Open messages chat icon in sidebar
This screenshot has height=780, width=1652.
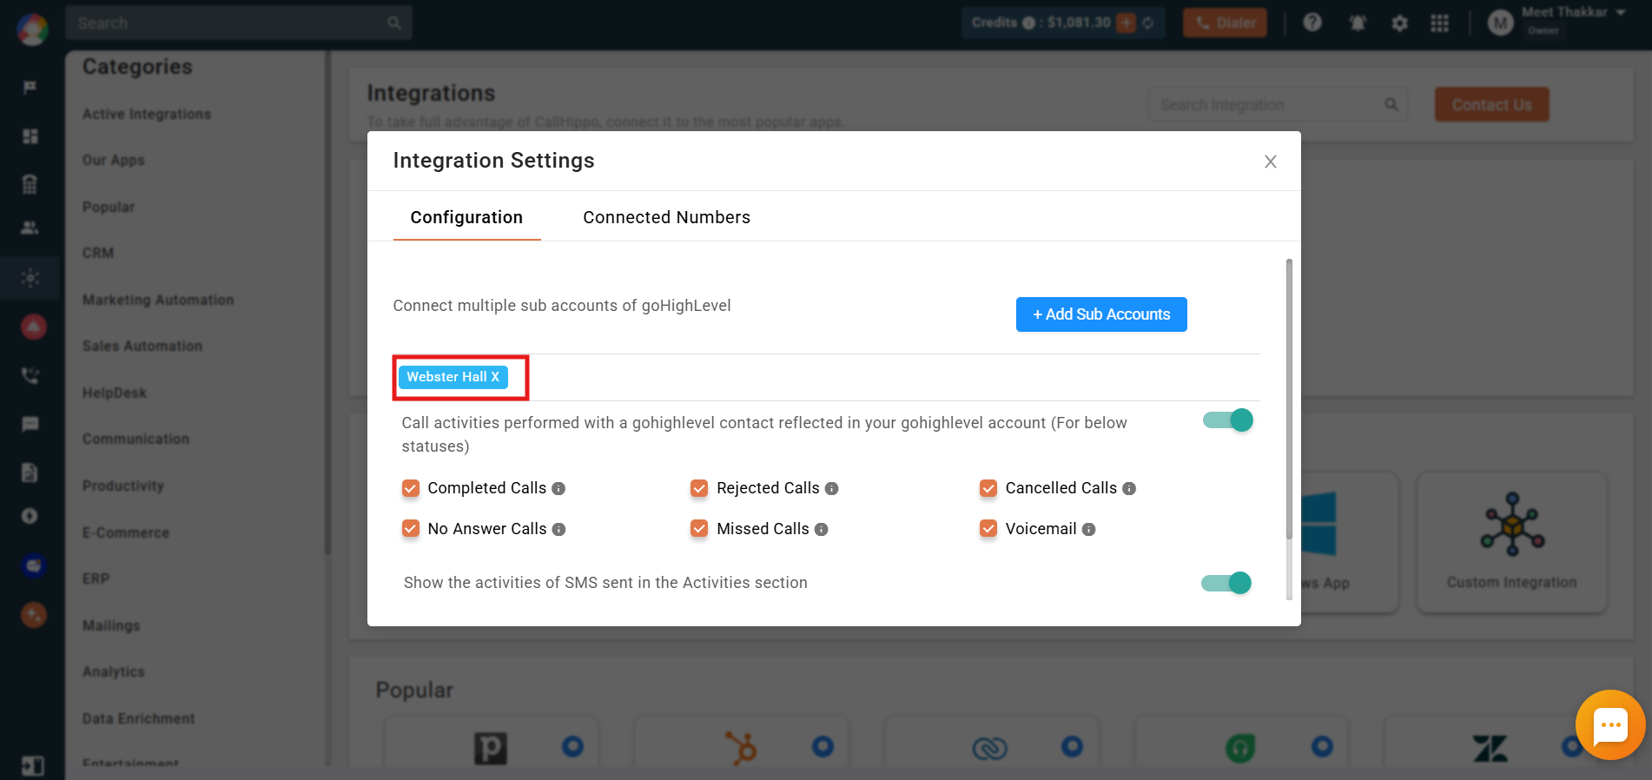[x=30, y=424]
